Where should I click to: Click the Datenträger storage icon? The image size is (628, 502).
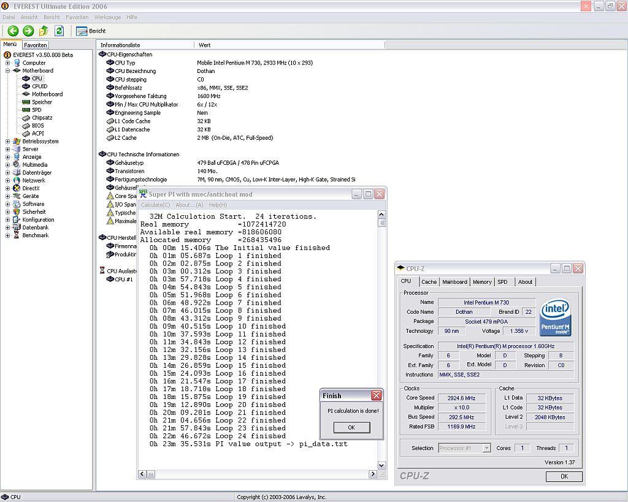pyautogui.click(x=17, y=172)
